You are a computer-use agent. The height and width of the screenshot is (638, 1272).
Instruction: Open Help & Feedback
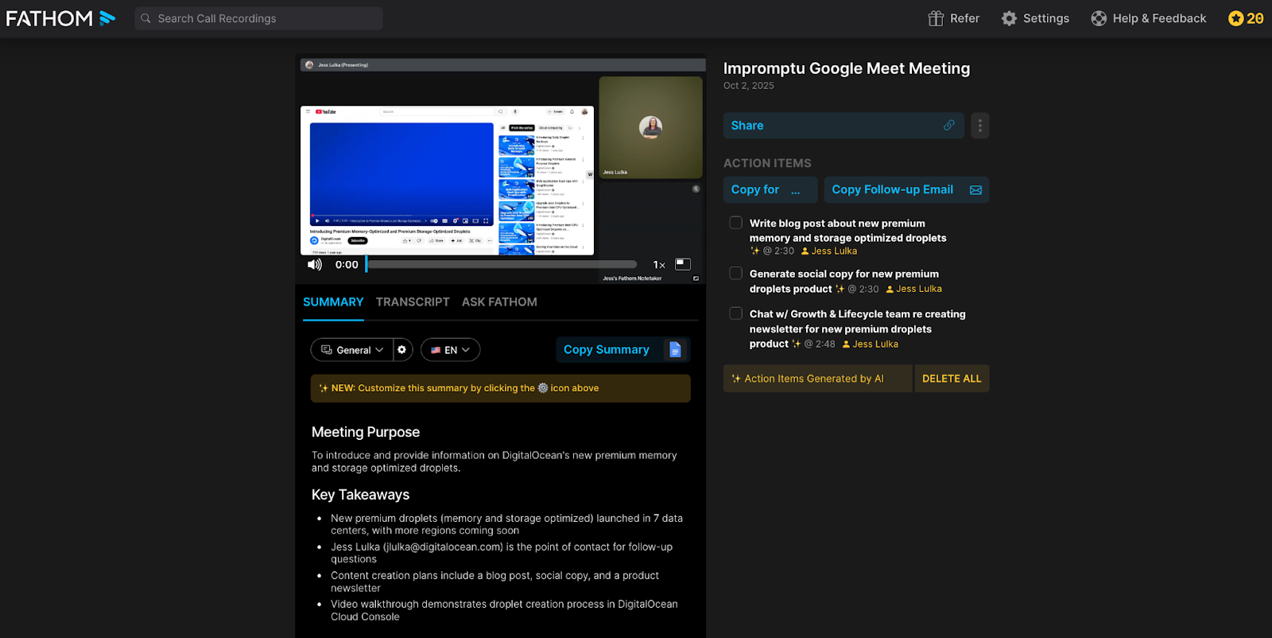click(1148, 18)
